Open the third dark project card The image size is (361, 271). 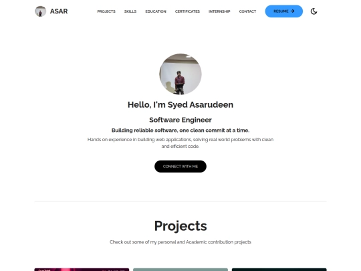[279, 270]
